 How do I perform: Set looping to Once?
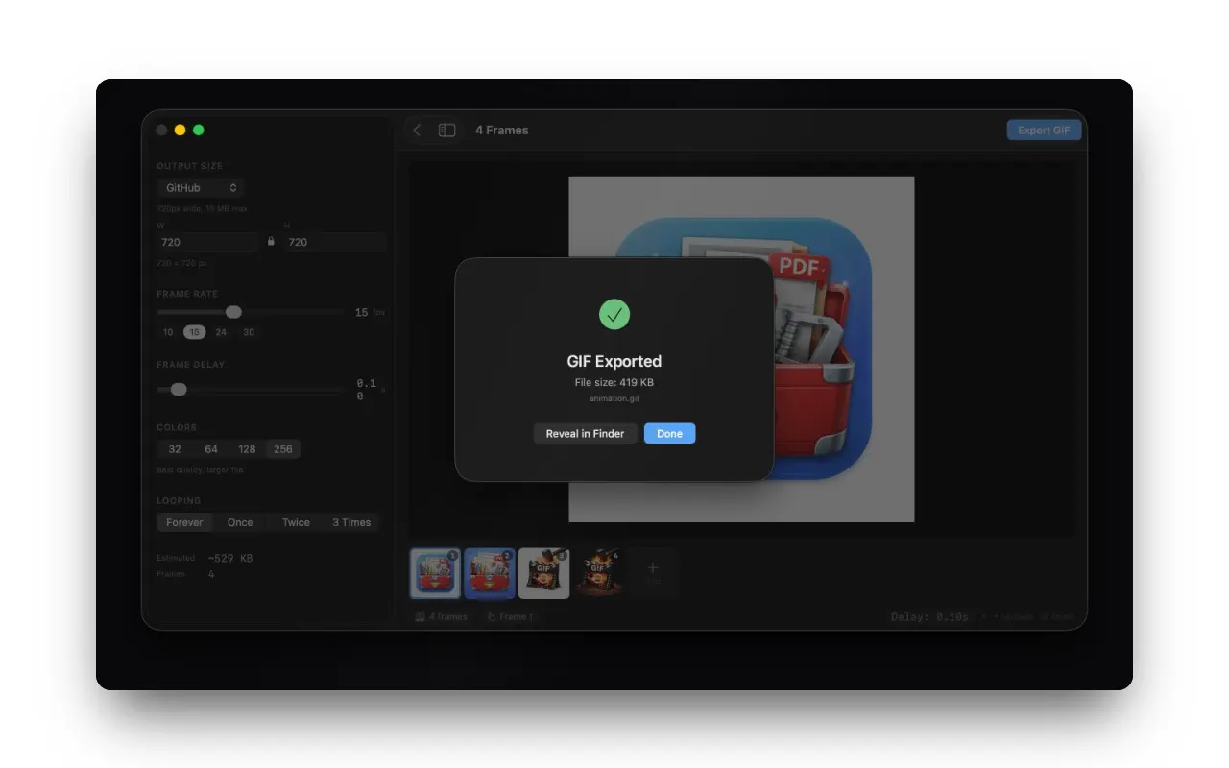coord(240,523)
